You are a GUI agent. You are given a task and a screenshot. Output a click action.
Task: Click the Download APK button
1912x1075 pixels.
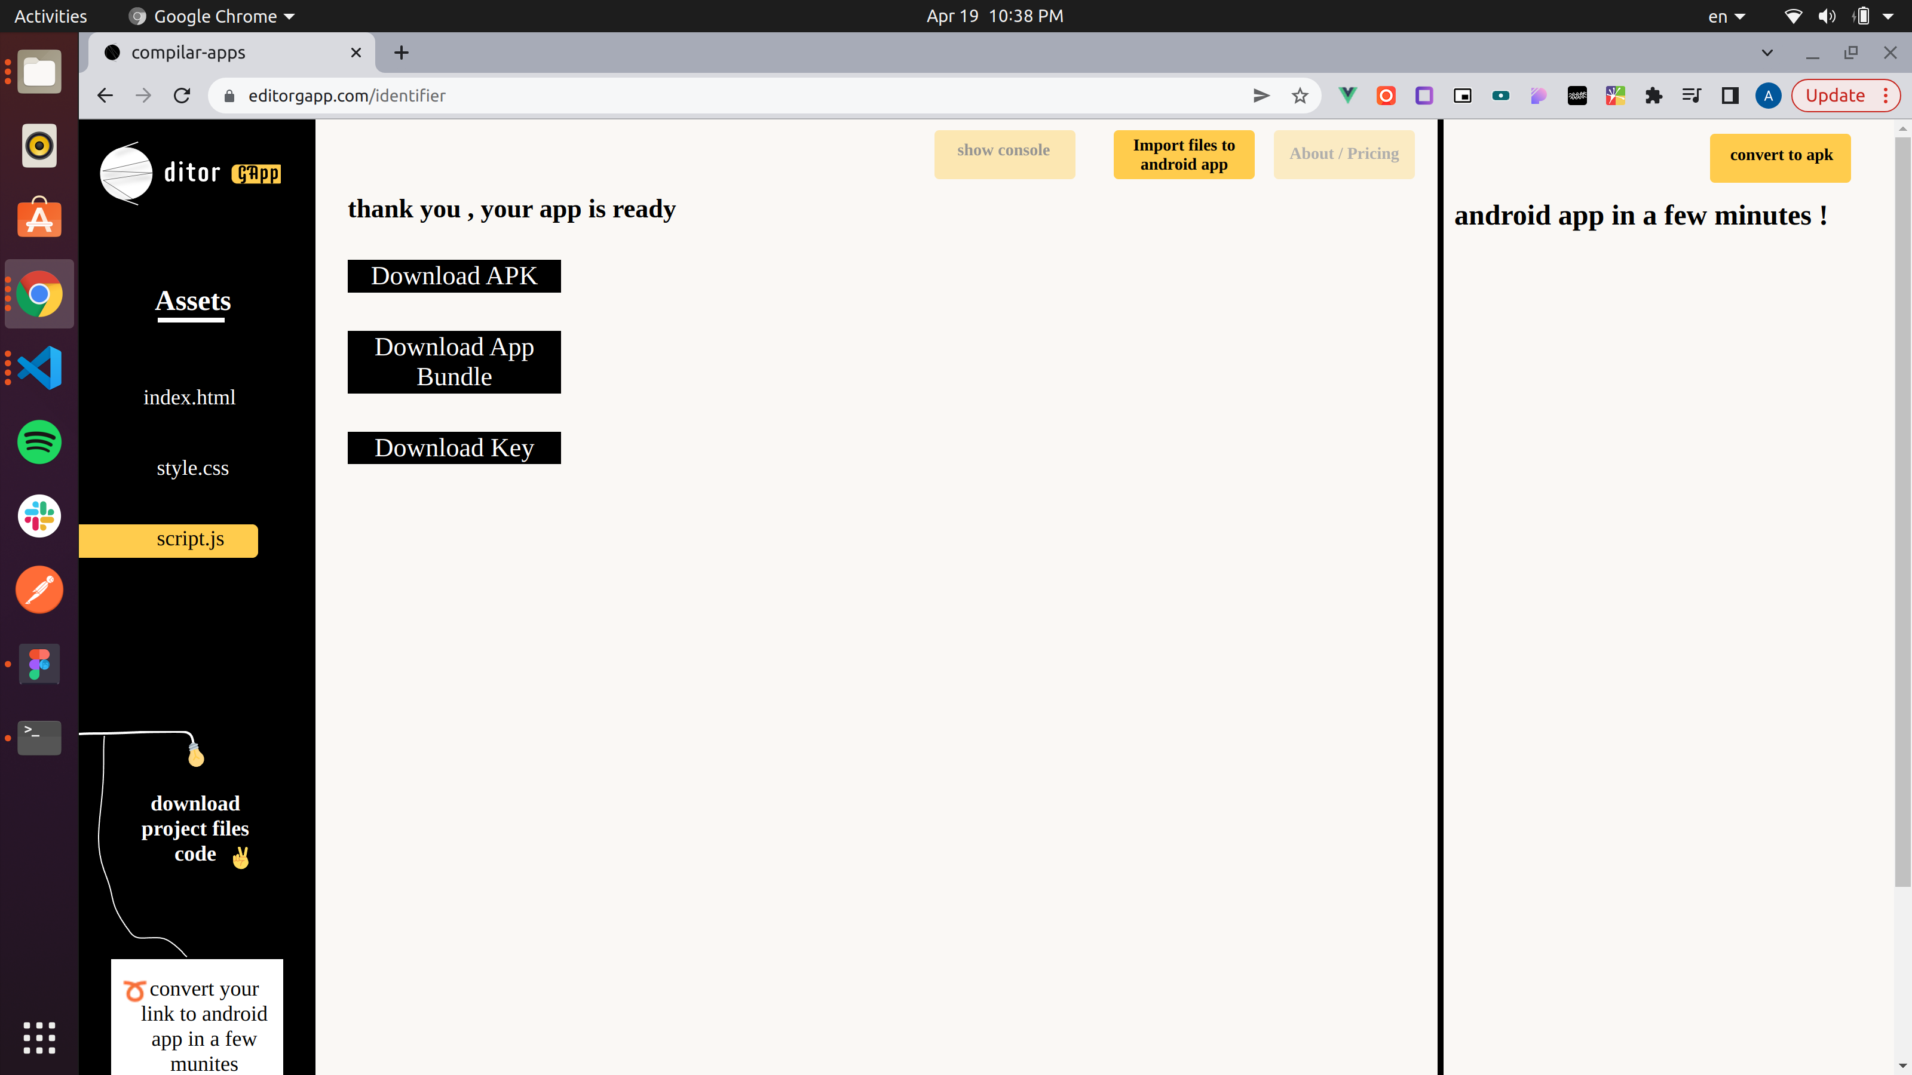click(x=454, y=275)
